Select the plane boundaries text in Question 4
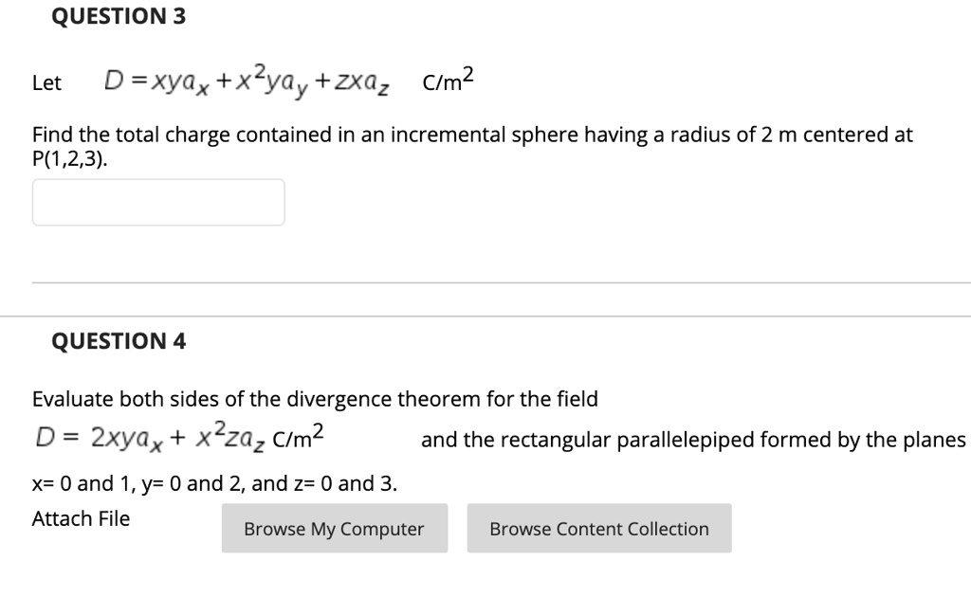 coord(213,483)
